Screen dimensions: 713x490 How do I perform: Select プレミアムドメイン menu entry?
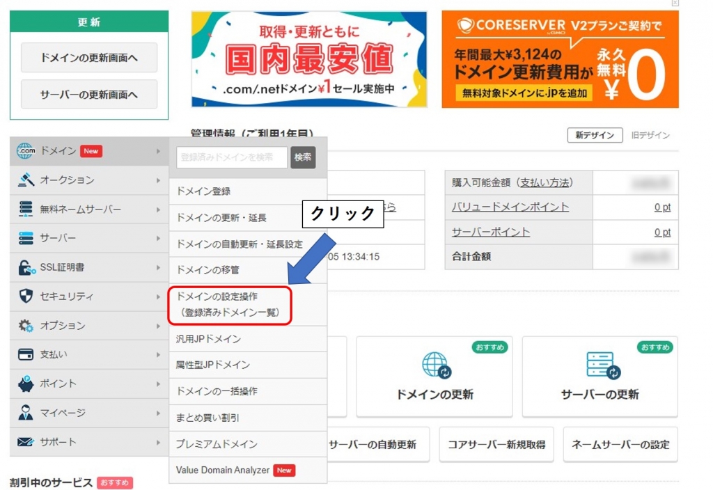click(248, 444)
